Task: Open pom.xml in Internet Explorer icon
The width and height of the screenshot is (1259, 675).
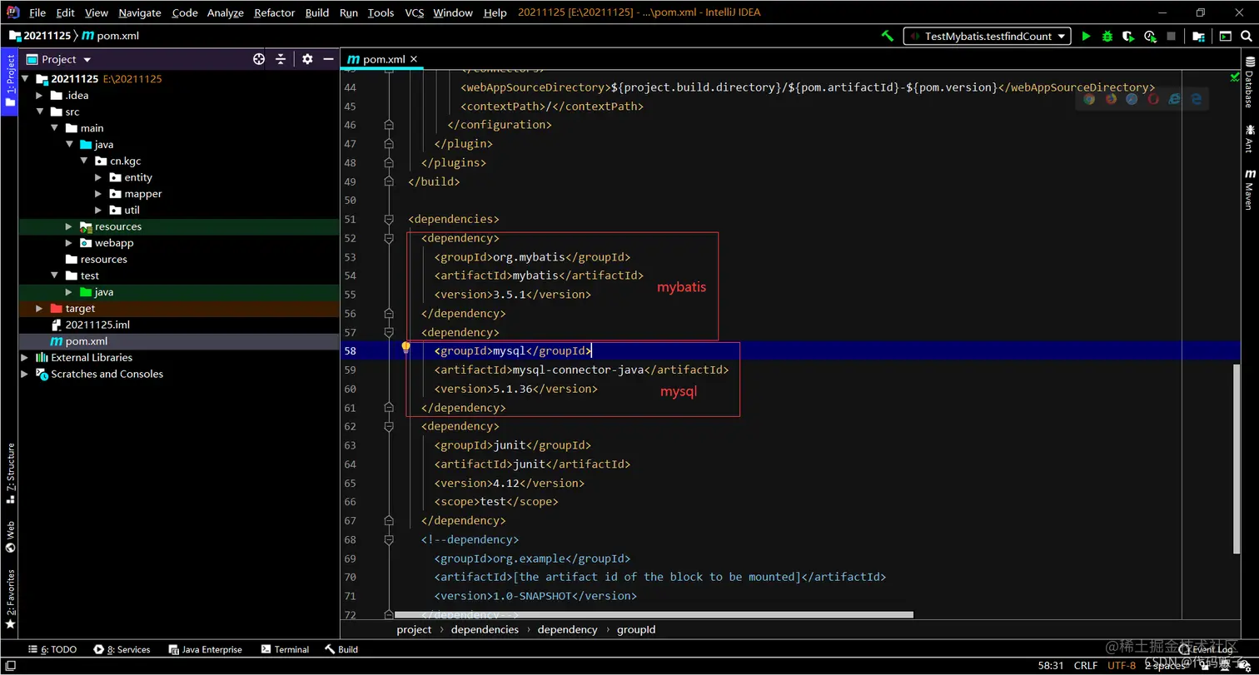Action: 1175,98
